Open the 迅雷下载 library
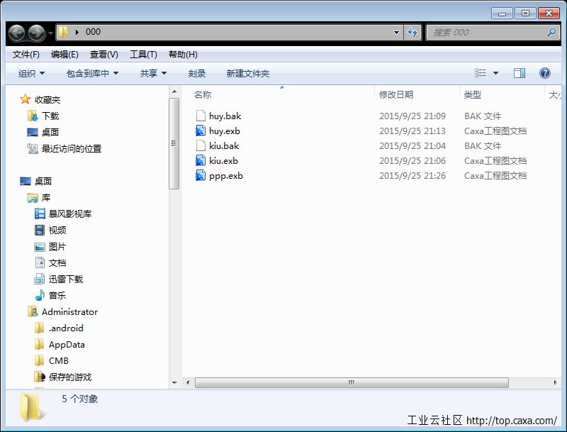Viewport: 567px width, 432px height. click(66, 279)
